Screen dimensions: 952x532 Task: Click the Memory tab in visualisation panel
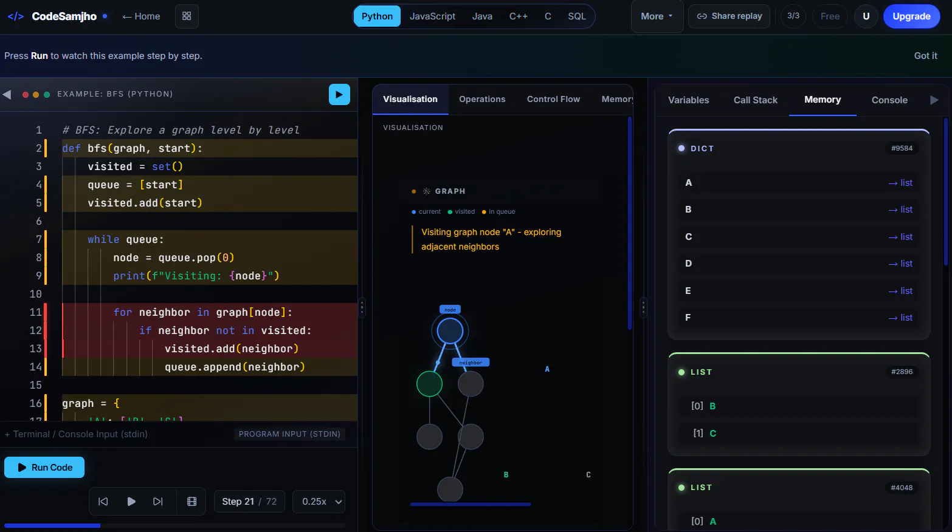[617, 100]
